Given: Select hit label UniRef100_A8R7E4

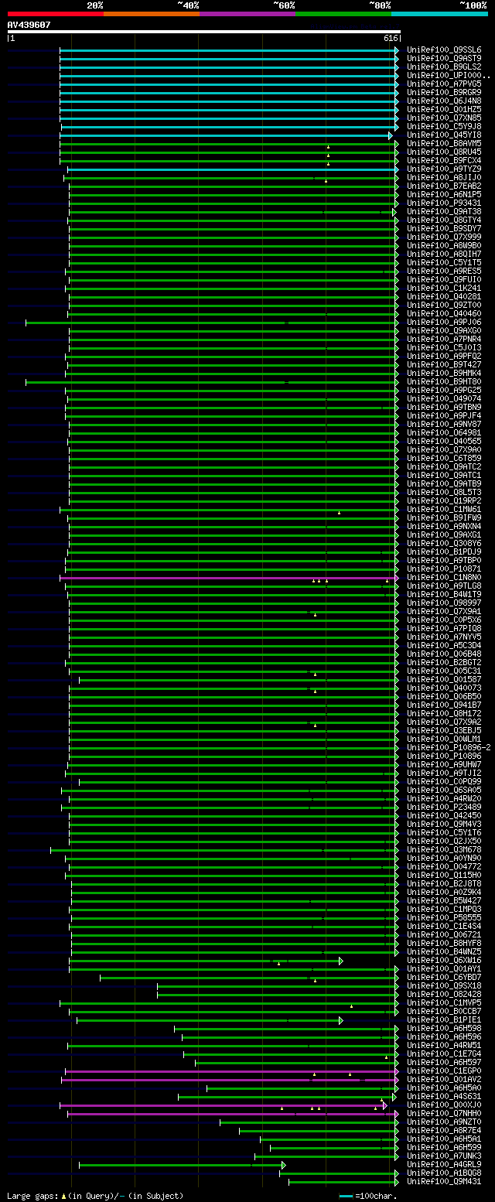Looking at the screenshot, I should click(444, 1131).
